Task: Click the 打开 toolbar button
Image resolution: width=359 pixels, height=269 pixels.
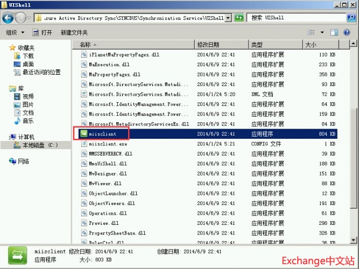Action: point(43,33)
